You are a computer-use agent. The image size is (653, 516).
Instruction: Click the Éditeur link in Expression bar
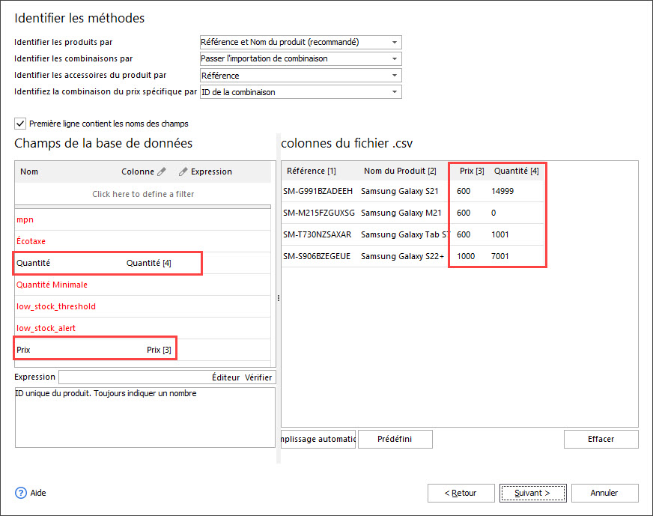tap(225, 377)
